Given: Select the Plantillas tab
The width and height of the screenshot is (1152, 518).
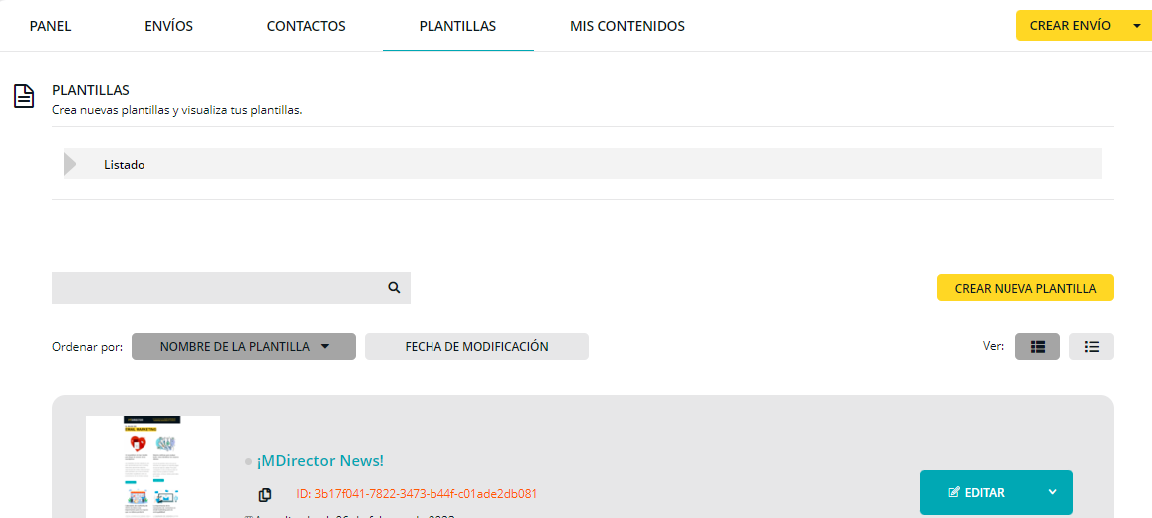Looking at the screenshot, I should click(457, 26).
